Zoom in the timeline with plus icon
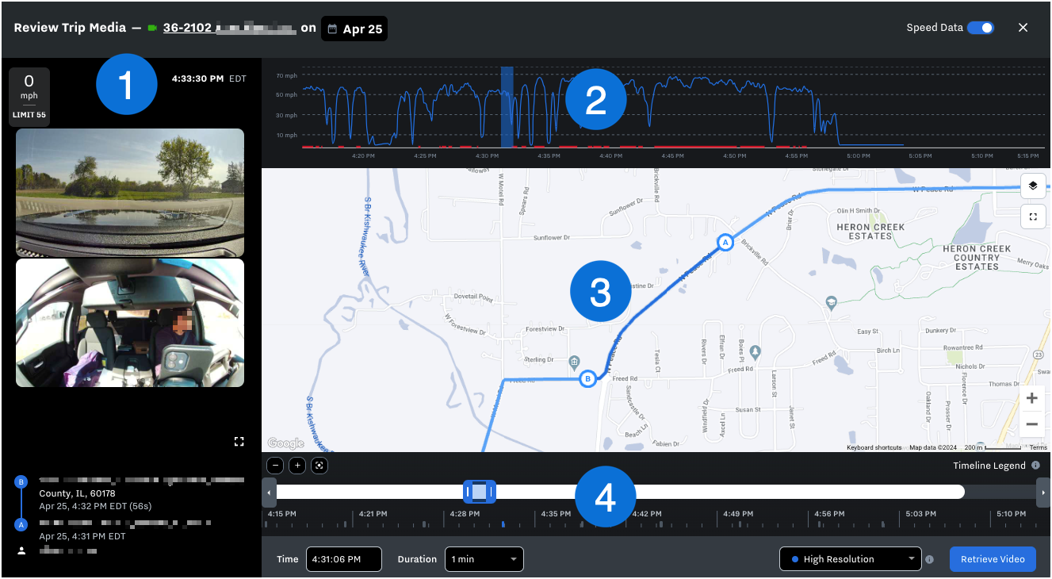This screenshot has height=579, width=1052. (x=297, y=466)
